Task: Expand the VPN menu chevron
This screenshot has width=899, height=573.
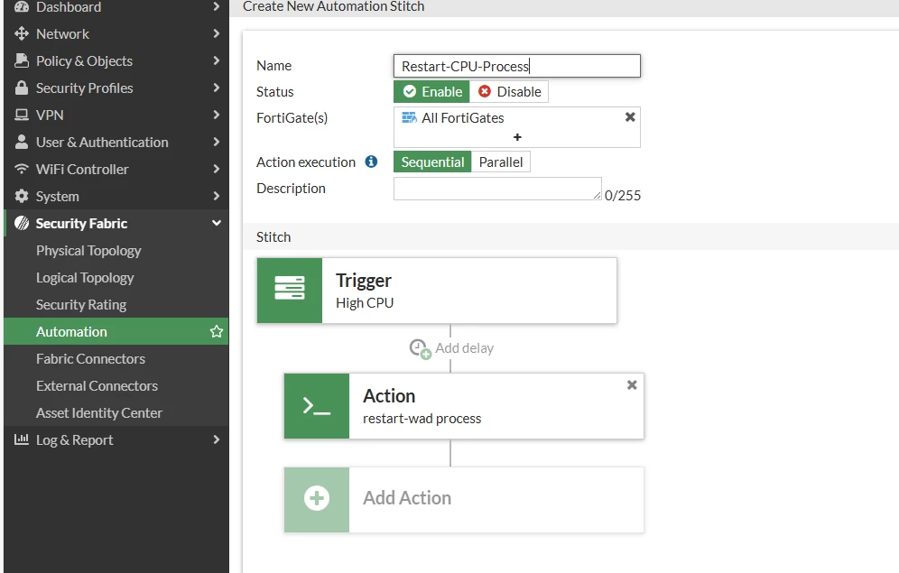Action: (216, 115)
